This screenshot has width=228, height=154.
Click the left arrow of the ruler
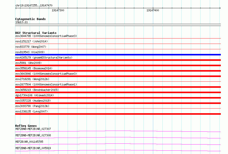coord(16,8)
